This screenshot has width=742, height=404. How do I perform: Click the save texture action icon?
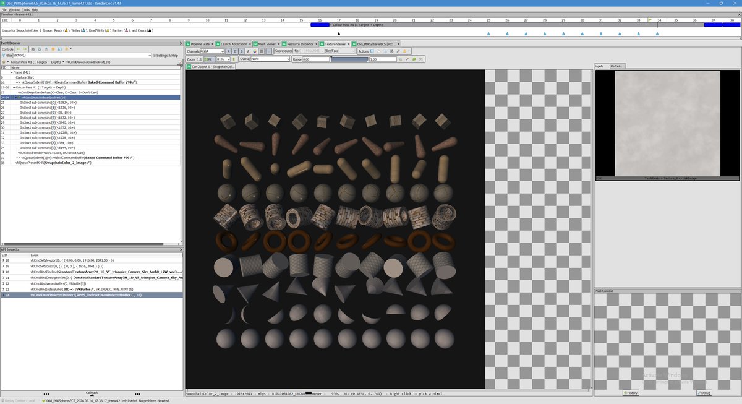tap(372, 51)
